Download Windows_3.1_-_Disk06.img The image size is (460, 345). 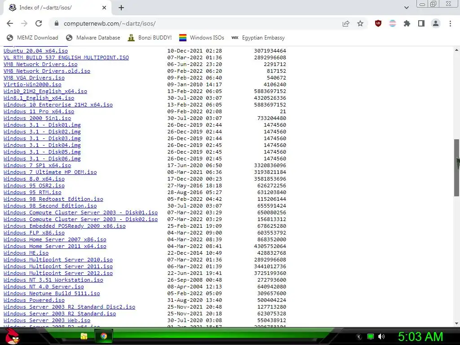pos(42,159)
